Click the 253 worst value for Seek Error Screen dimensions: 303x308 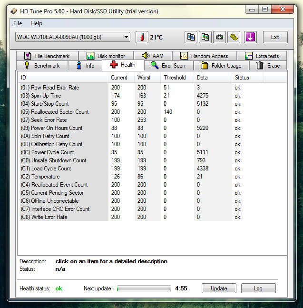click(142, 120)
